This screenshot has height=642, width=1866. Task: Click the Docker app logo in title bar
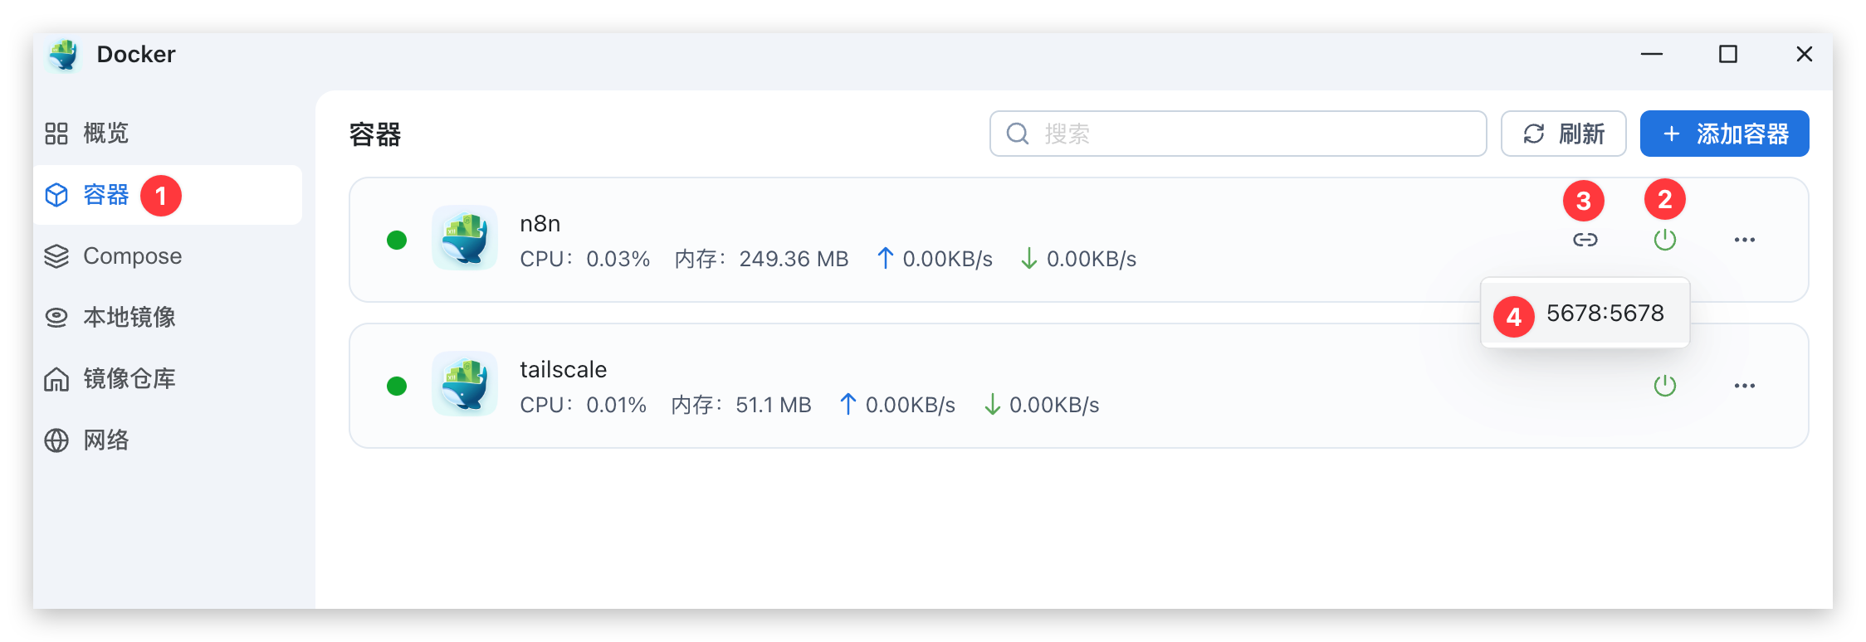(x=64, y=55)
